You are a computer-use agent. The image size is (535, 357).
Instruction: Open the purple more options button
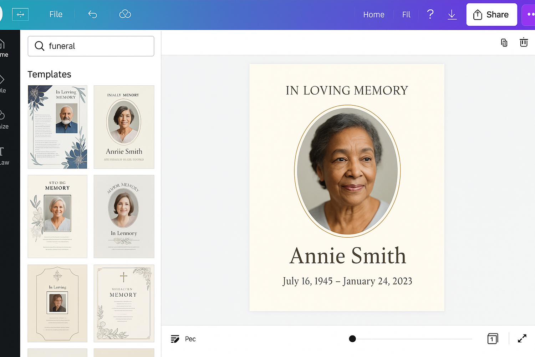tap(529, 15)
